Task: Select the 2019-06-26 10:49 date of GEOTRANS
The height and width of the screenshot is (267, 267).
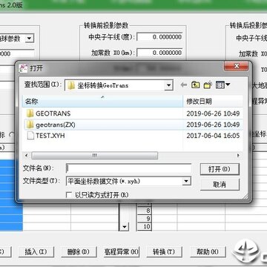Action: point(213,113)
